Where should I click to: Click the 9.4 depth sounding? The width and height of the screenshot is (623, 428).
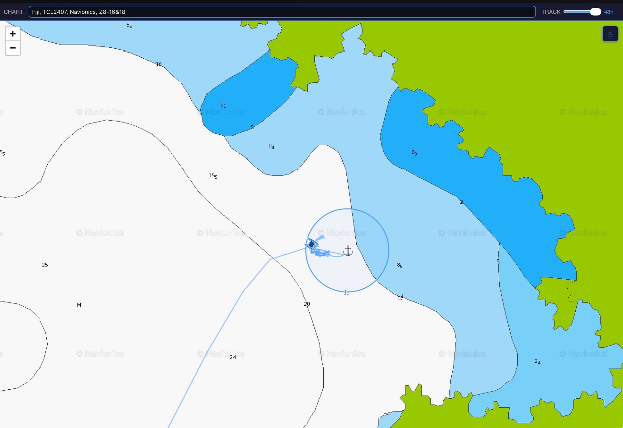tap(272, 146)
